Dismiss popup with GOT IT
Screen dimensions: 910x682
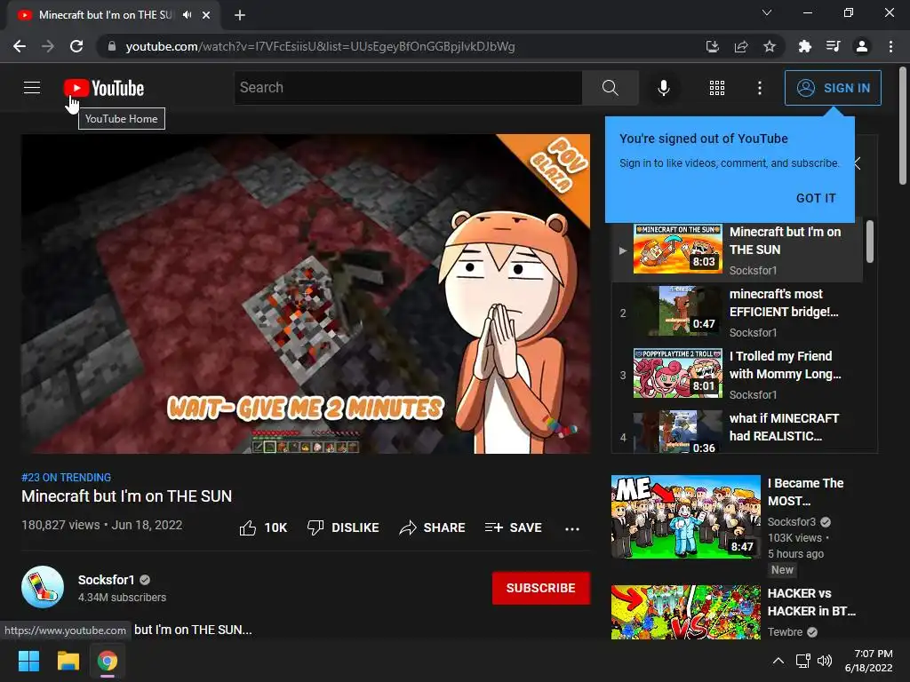click(x=816, y=198)
